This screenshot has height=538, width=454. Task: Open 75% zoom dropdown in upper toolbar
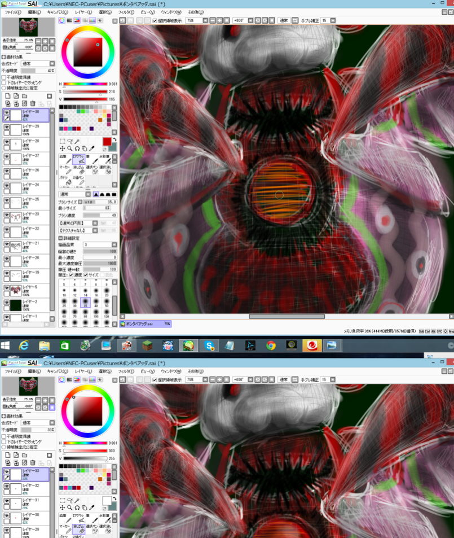point(205,20)
